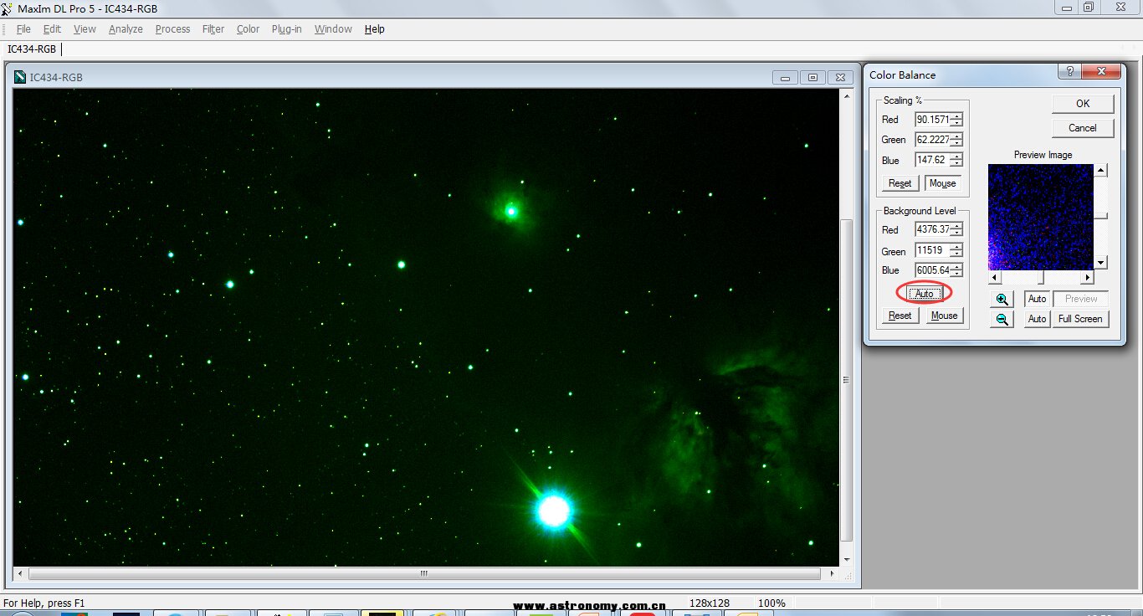Viewport: 1143px width, 616px height.
Task: Open the Filter menu
Action: click(213, 28)
